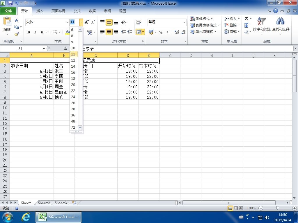The image size is (298, 223).
Task: Click the fill color bucket icon
Action: [x=67, y=32]
